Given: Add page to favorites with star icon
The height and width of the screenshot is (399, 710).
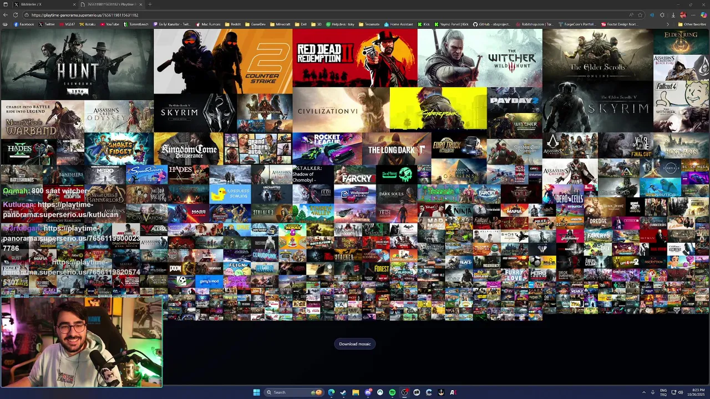Looking at the screenshot, I should (640, 15).
